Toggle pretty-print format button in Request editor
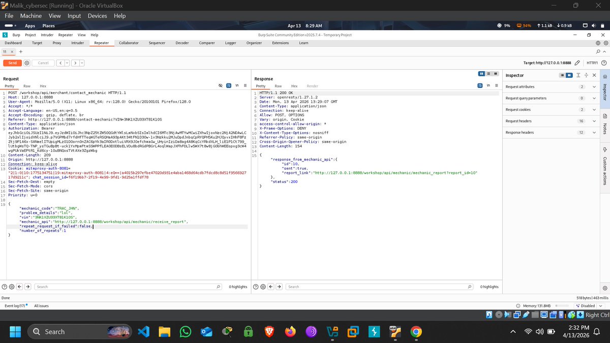This screenshot has height=343, width=610. pos(229,86)
